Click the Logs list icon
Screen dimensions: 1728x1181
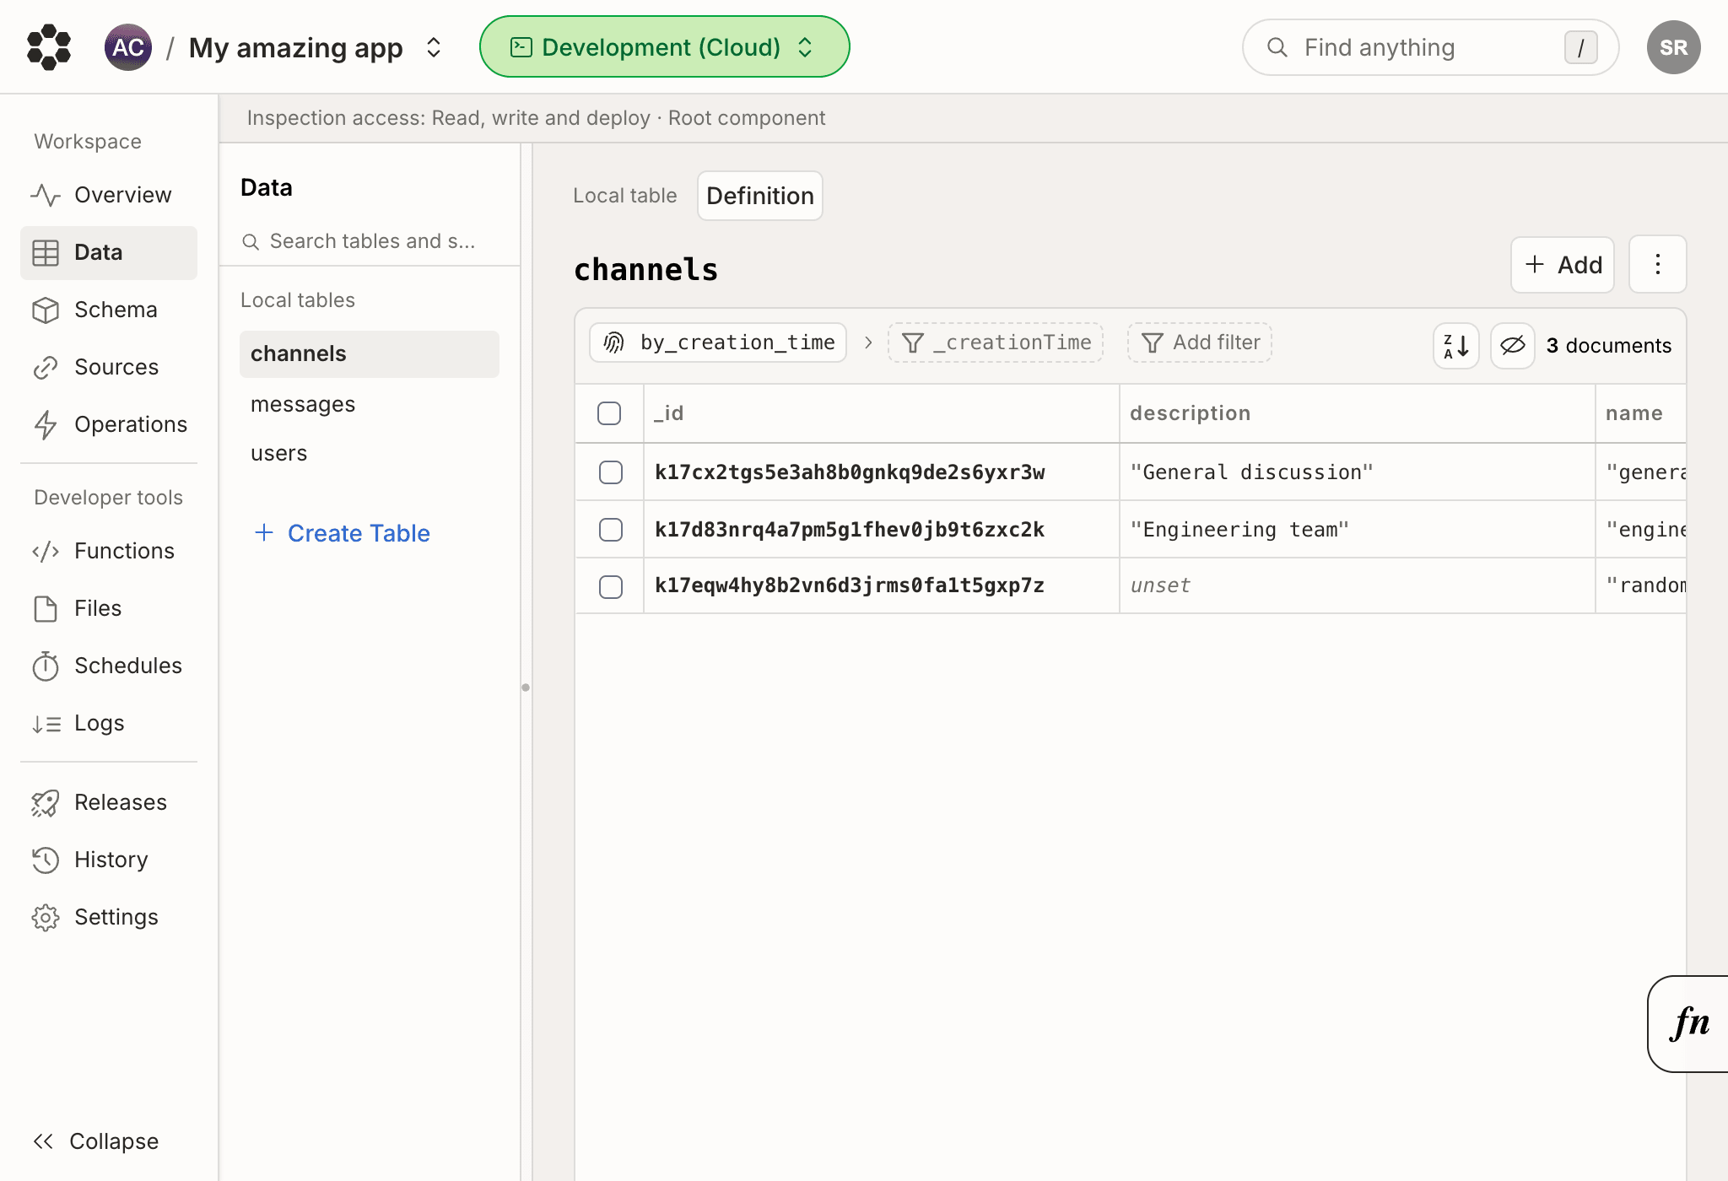tap(46, 723)
